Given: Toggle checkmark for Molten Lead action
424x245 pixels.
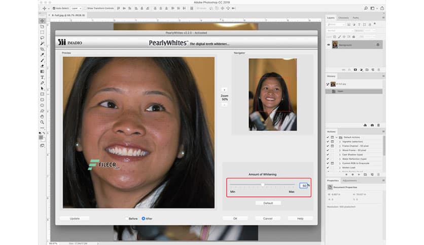Looking at the screenshot, I should (328, 168).
